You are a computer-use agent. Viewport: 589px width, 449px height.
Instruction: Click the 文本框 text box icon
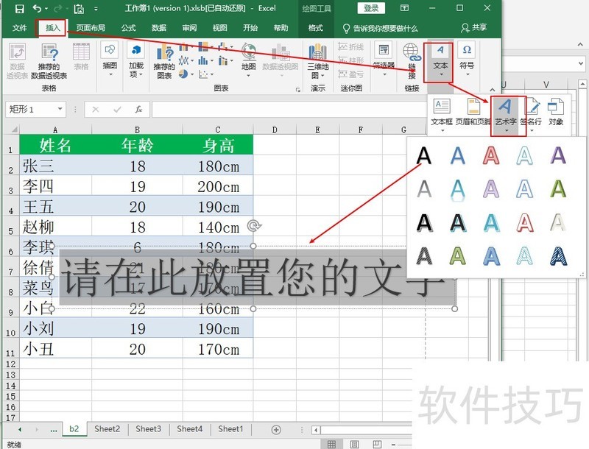point(442,112)
